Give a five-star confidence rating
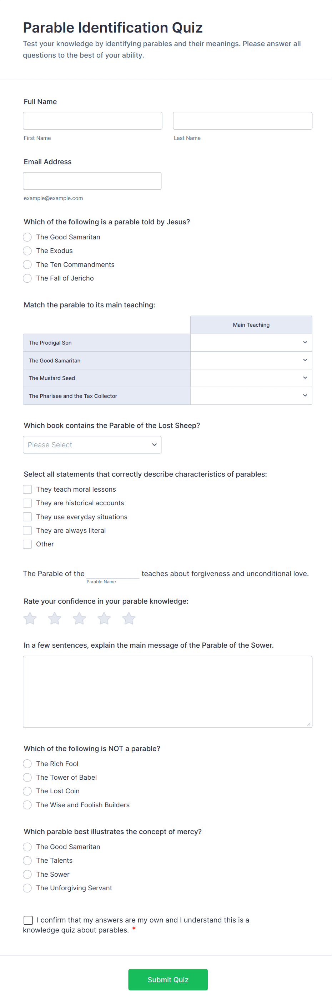The width and height of the screenshot is (332, 1008). [129, 618]
